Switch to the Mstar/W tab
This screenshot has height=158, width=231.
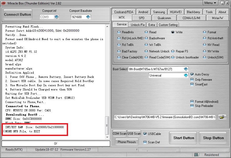217,18
